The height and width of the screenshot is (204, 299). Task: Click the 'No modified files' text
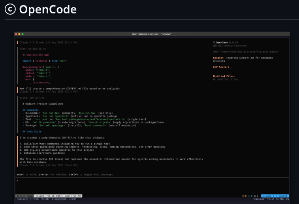[x=226, y=79]
